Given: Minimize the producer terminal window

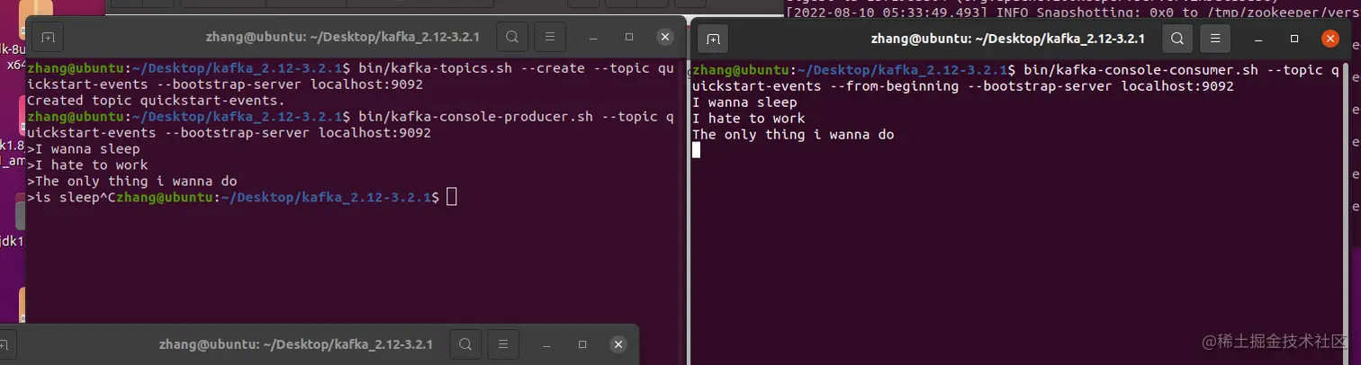Looking at the screenshot, I should [593, 38].
